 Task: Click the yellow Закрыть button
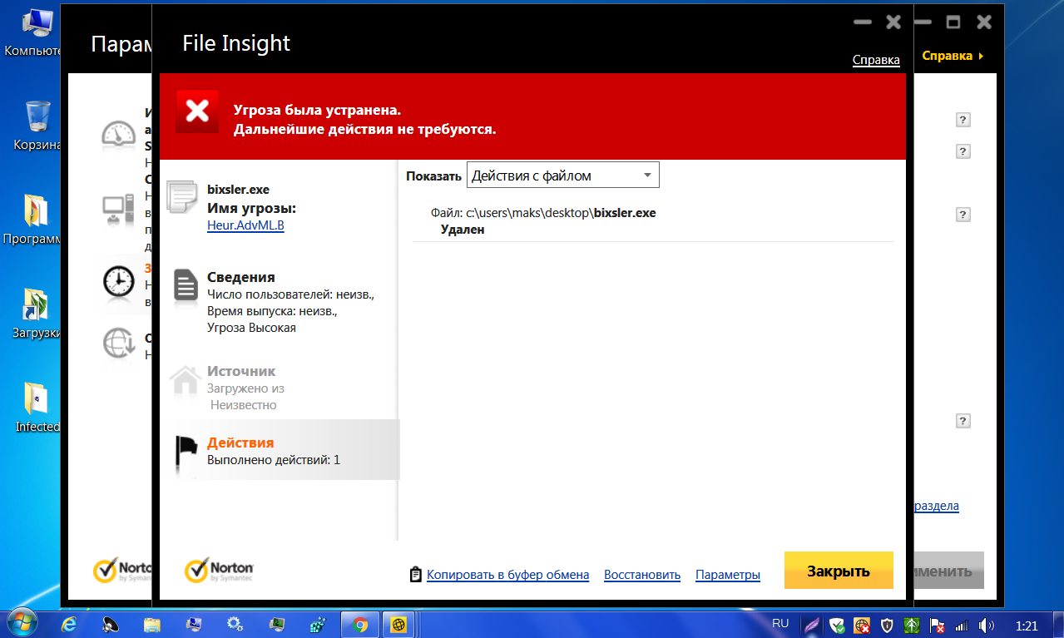[x=839, y=571]
